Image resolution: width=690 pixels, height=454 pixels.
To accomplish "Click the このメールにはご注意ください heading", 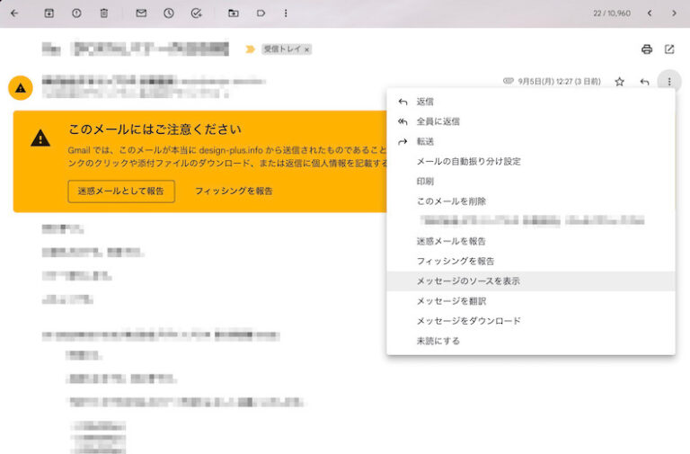I will point(155,129).
